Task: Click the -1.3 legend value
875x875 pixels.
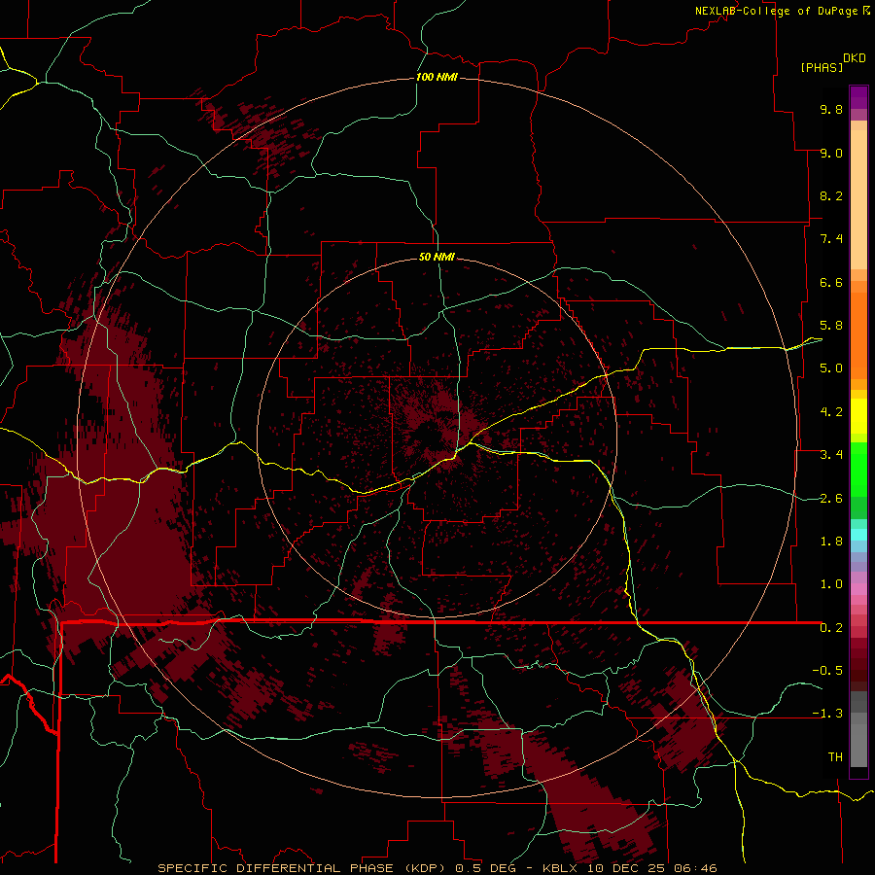Action: click(827, 714)
